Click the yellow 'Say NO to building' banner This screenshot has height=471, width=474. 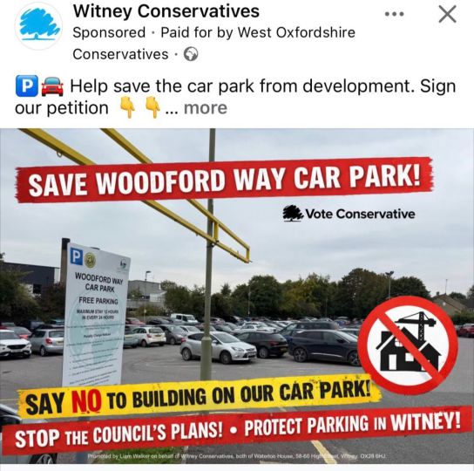point(200,396)
